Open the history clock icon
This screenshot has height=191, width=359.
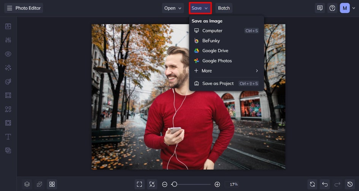(x=350, y=184)
